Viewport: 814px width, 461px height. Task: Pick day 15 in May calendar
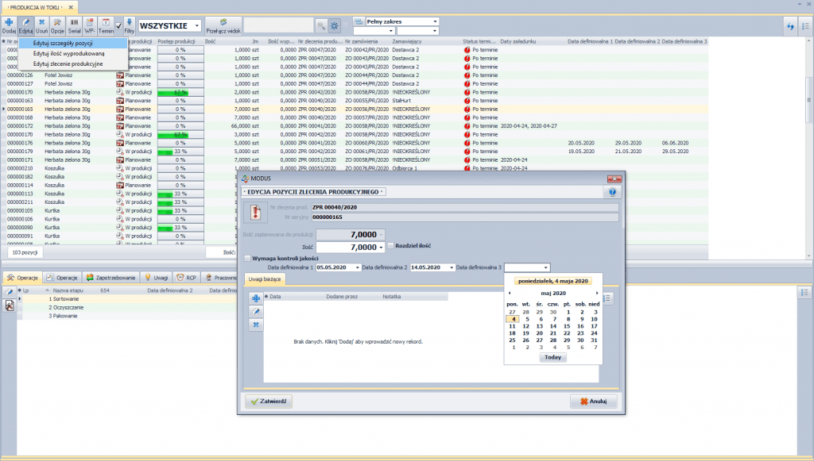click(566, 326)
